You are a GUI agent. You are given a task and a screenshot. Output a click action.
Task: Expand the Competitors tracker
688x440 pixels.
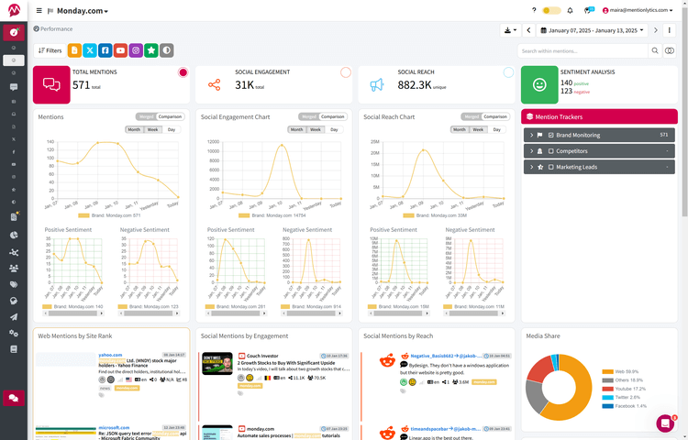531,150
